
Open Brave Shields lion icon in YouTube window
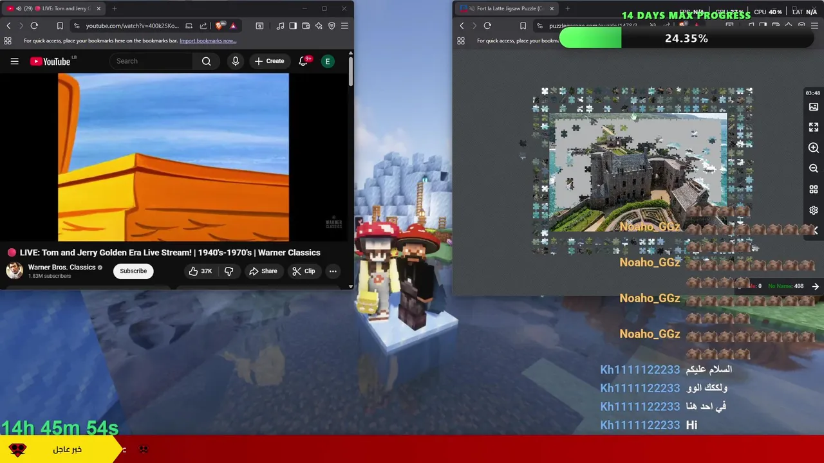pos(220,26)
